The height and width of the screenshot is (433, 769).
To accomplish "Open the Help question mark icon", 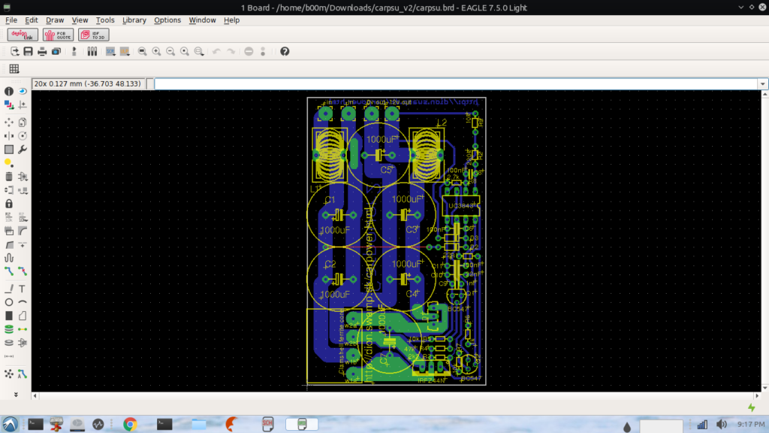I will [285, 52].
